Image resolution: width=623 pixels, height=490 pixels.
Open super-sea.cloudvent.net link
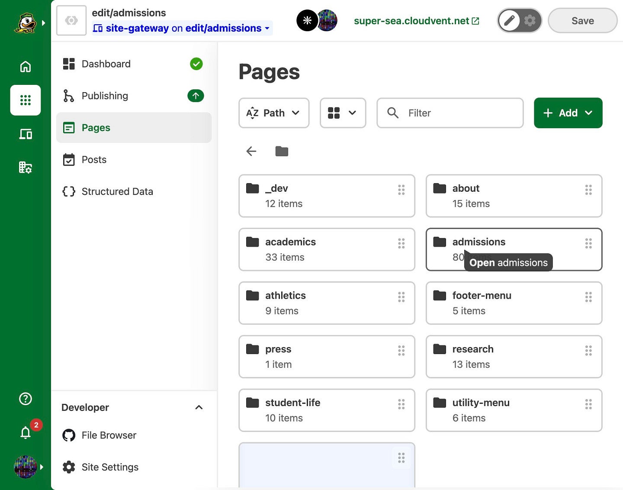click(416, 21)
